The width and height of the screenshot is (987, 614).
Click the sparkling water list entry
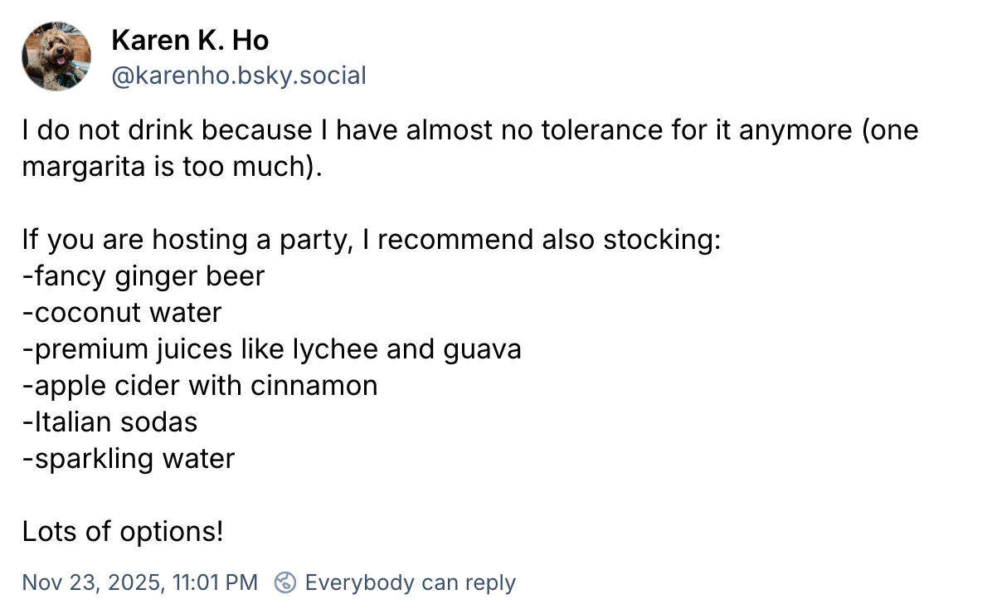coord(128,458)
